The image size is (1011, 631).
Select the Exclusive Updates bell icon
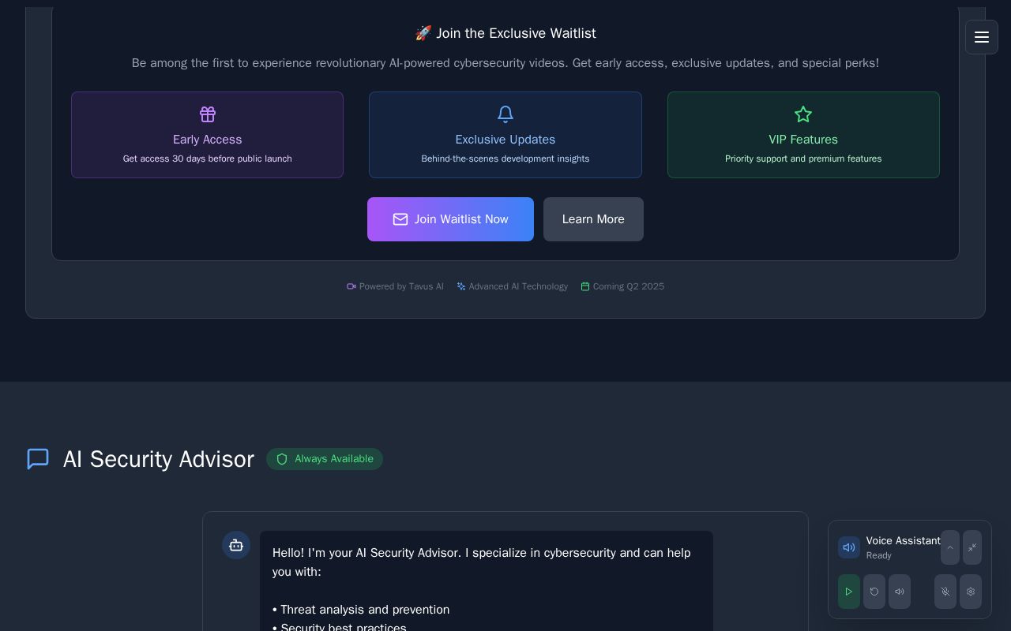(x=505, y=114)
